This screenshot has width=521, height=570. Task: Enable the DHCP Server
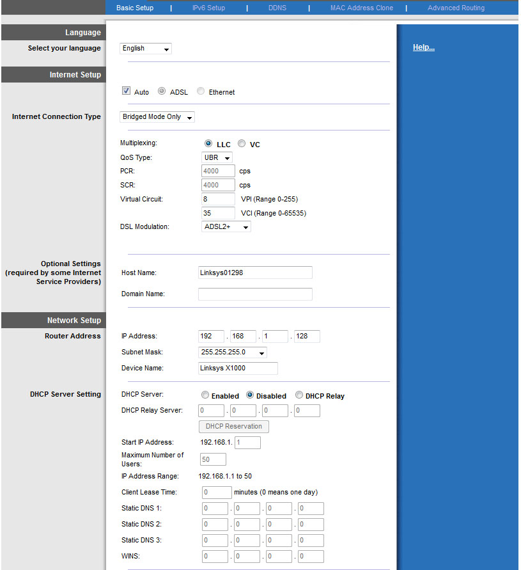click(x=205, y=395)
